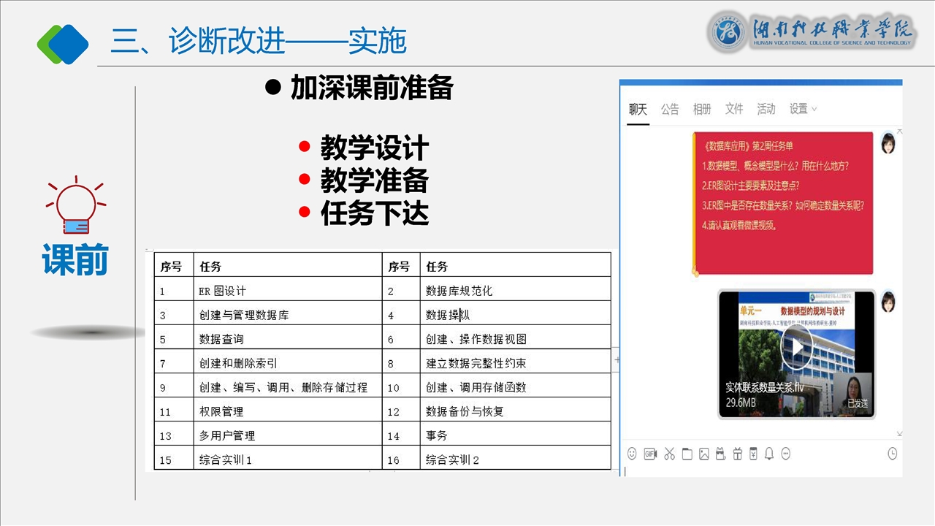Open the folder icon to send file
Screen dimensions: 935x526
(x=687, y=454)
